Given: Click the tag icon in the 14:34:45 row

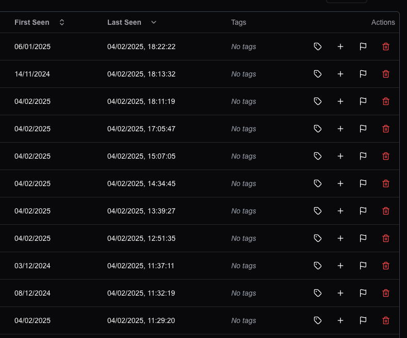Looking at the screenshot, I should pyautogui.click(x=318, y=183).
